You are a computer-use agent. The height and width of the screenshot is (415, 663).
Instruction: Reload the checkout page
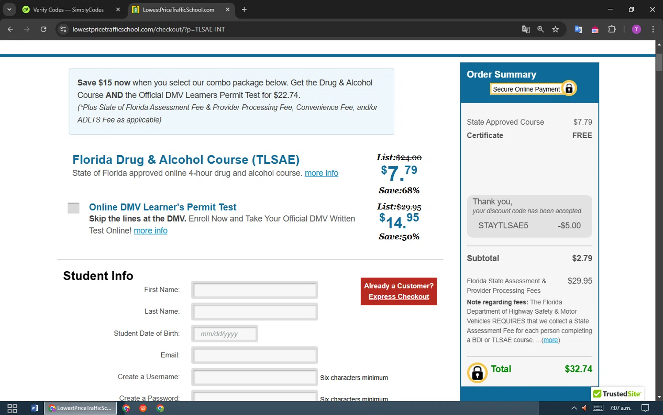(x=43, y=29)
